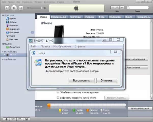Close the iTunes confirmation dialog

click(x=115, y=52)
